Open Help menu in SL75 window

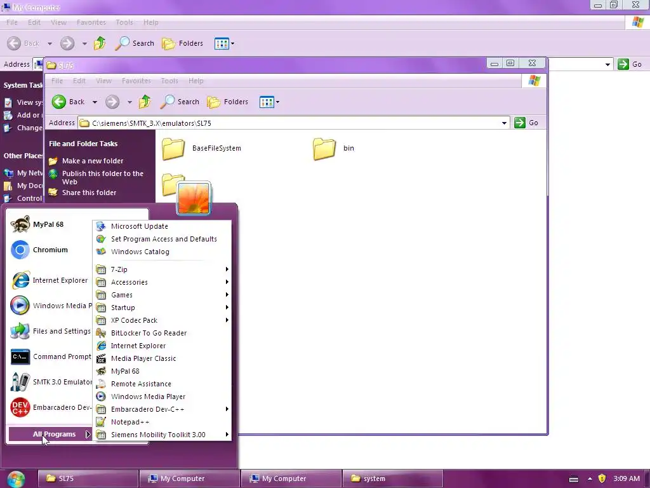pyautogui.click(x=196, y=81)
